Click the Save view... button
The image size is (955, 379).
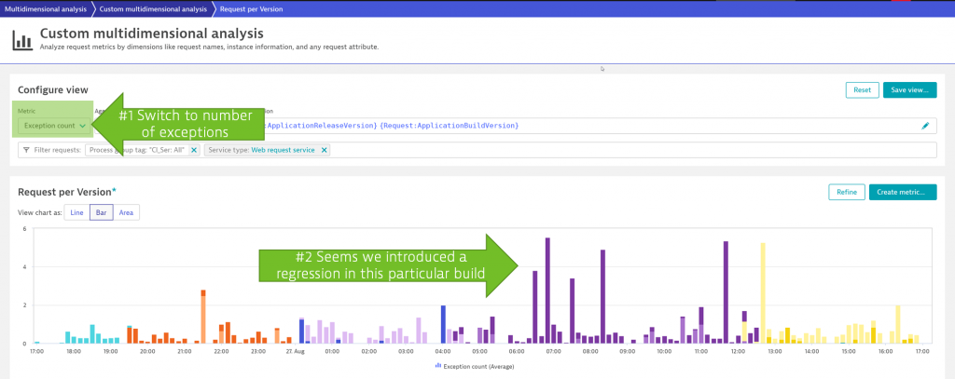[x=909, y=90]
